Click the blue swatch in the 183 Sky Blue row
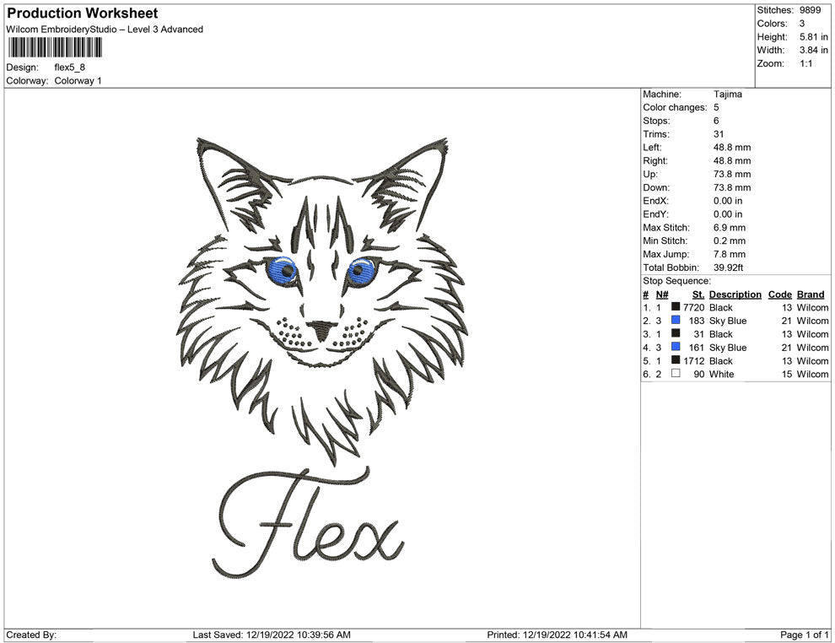Image resolution: width=835 pixels, height=643 pixels. click(676, 320)
